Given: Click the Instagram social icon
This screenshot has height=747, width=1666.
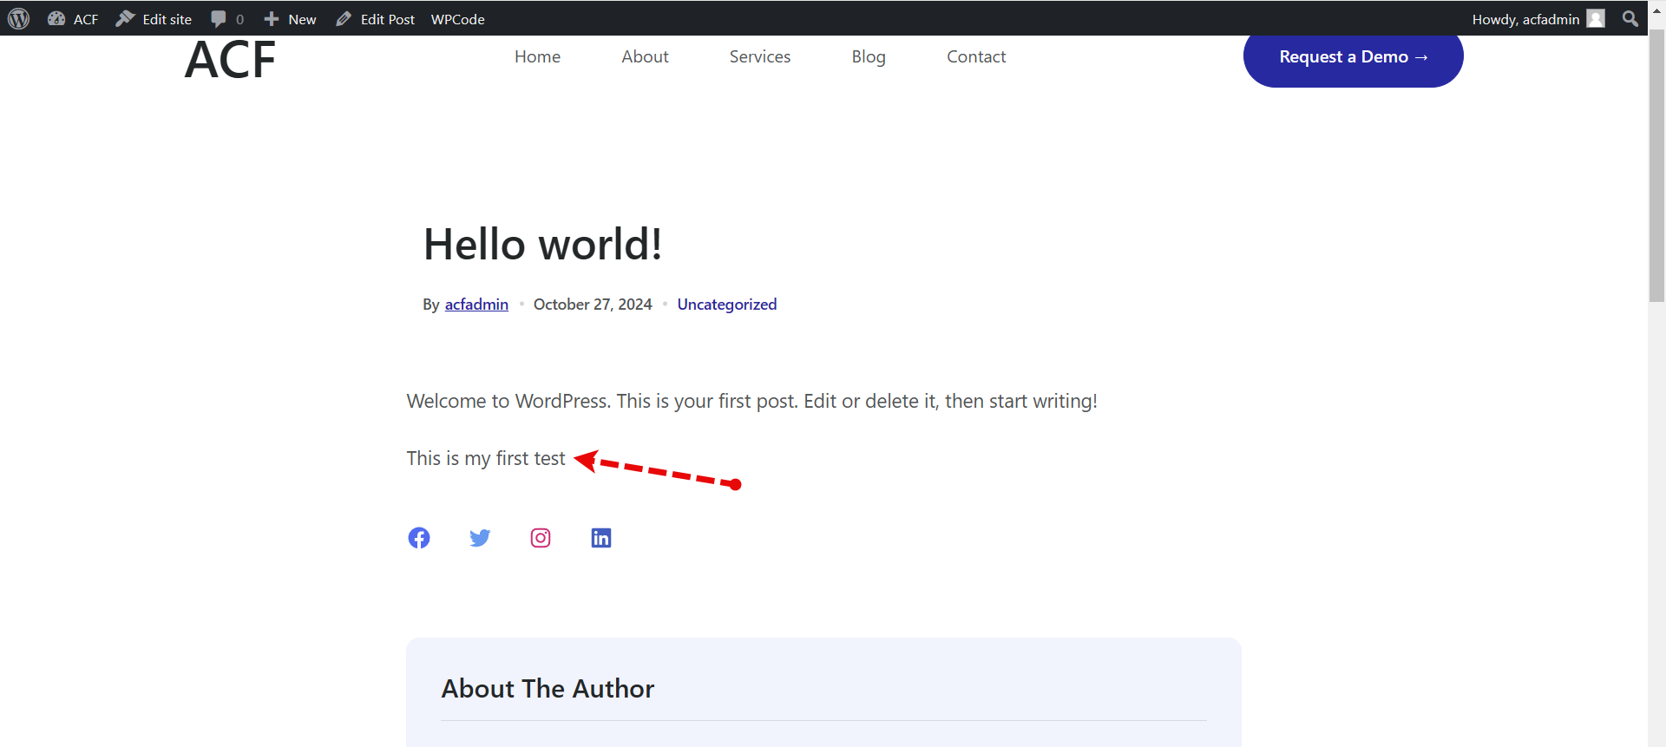Looking at the screenshot, I should coord(541,538).
